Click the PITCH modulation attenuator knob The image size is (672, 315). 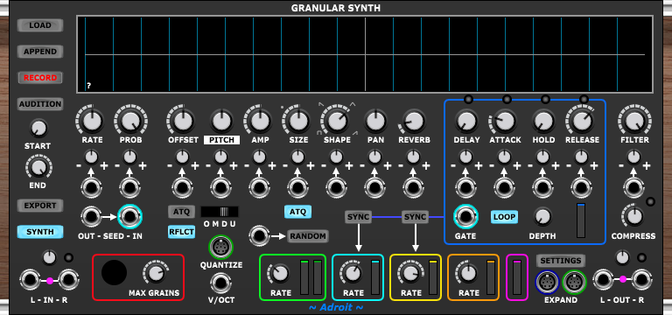(221, 157)
